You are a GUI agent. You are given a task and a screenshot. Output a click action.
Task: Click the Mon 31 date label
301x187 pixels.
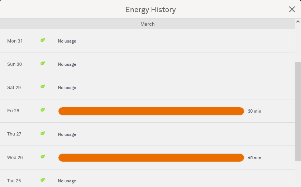pyautogui.click(x=15, y=41)
